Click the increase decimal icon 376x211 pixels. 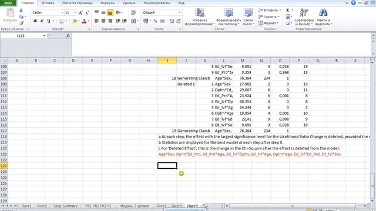click(172, 21)
